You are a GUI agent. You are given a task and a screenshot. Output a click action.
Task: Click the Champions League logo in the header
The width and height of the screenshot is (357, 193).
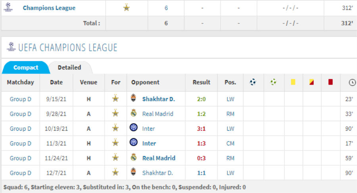click(x=11, y=47)
